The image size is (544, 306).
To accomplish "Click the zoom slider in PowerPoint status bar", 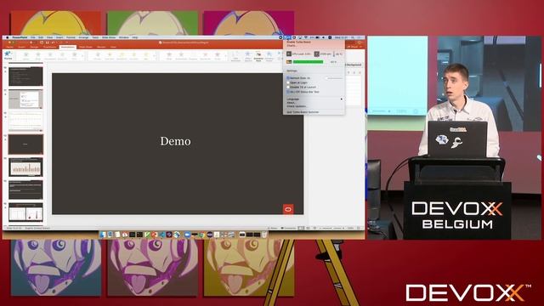I will click(332, 229).
